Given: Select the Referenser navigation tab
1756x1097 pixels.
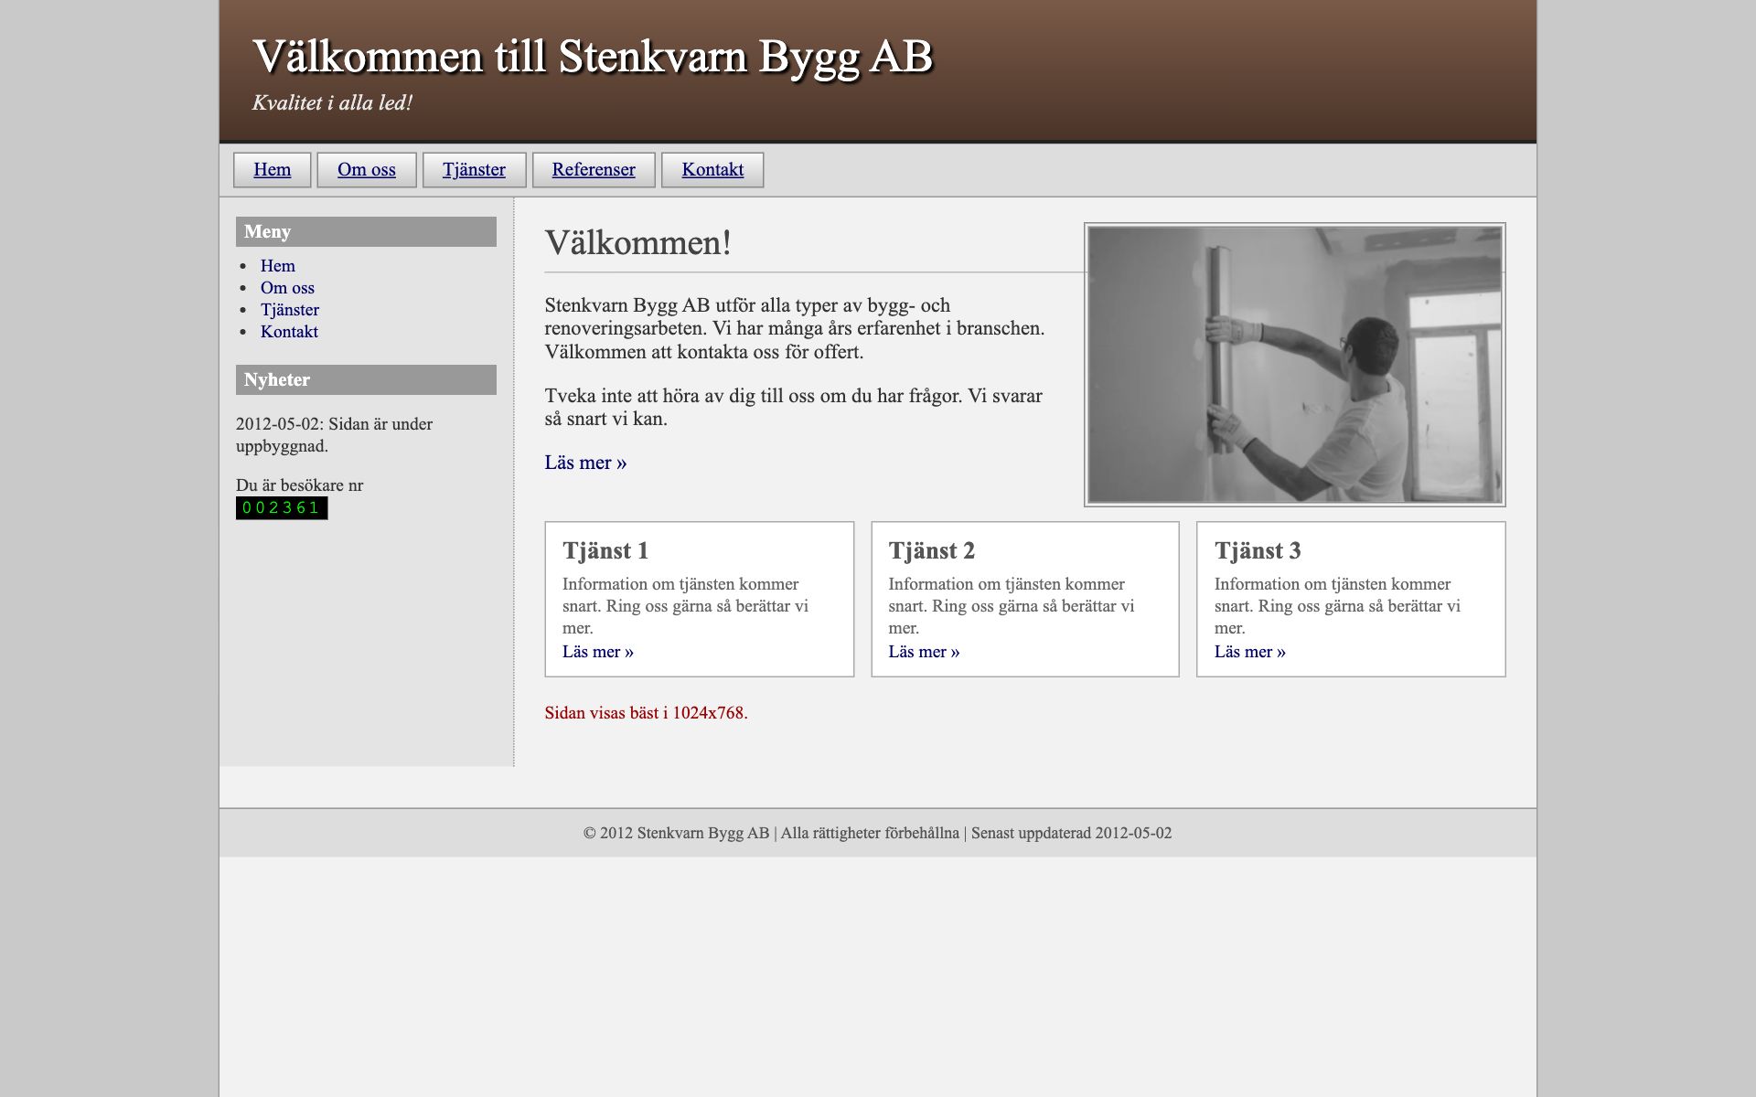Looking at the screenshot, I should coord(594,170).
